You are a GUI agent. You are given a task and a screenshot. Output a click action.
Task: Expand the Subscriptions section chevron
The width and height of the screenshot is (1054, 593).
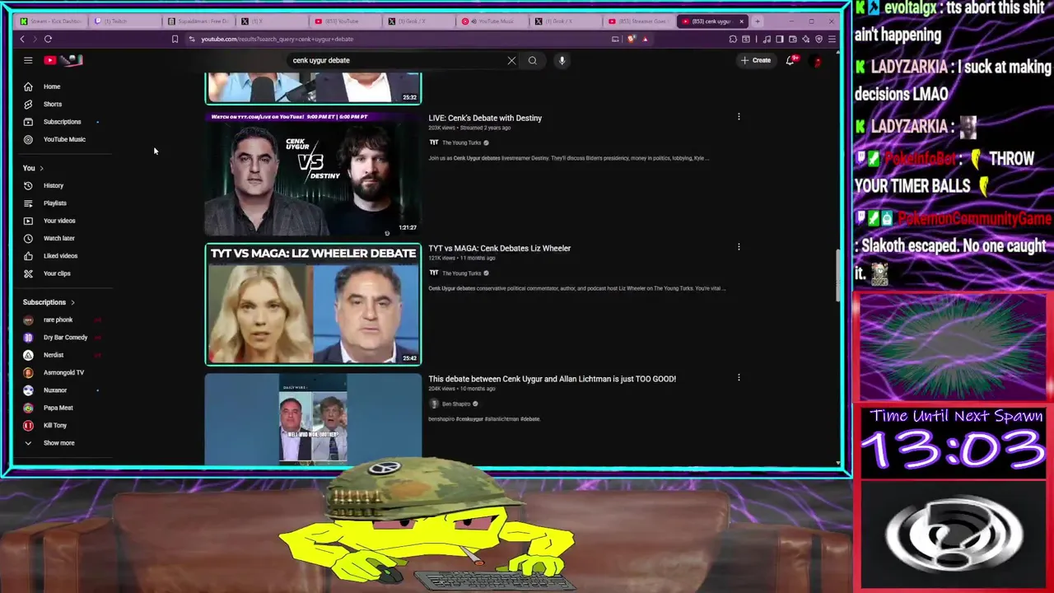pos(72,302)
